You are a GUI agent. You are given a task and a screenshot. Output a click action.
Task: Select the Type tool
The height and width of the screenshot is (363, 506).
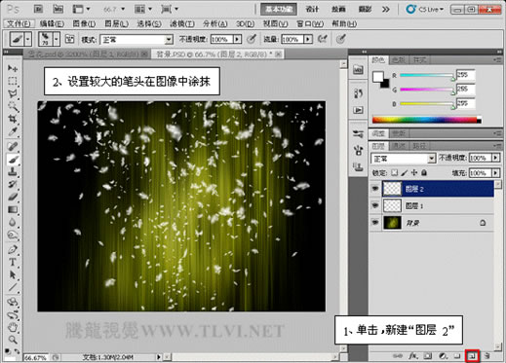point(13,262)
